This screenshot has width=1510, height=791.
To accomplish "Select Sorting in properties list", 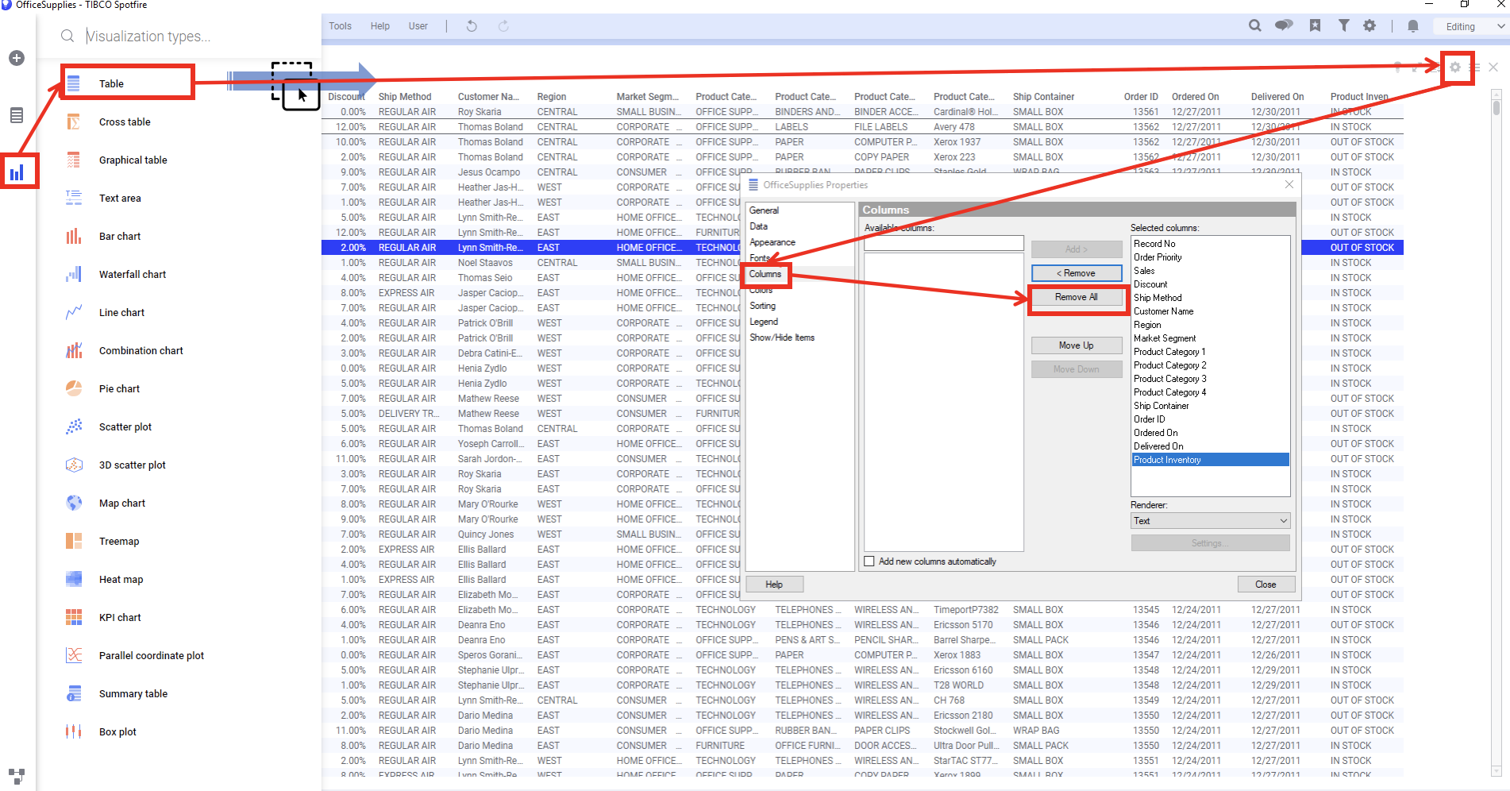I will coord(762,306).
